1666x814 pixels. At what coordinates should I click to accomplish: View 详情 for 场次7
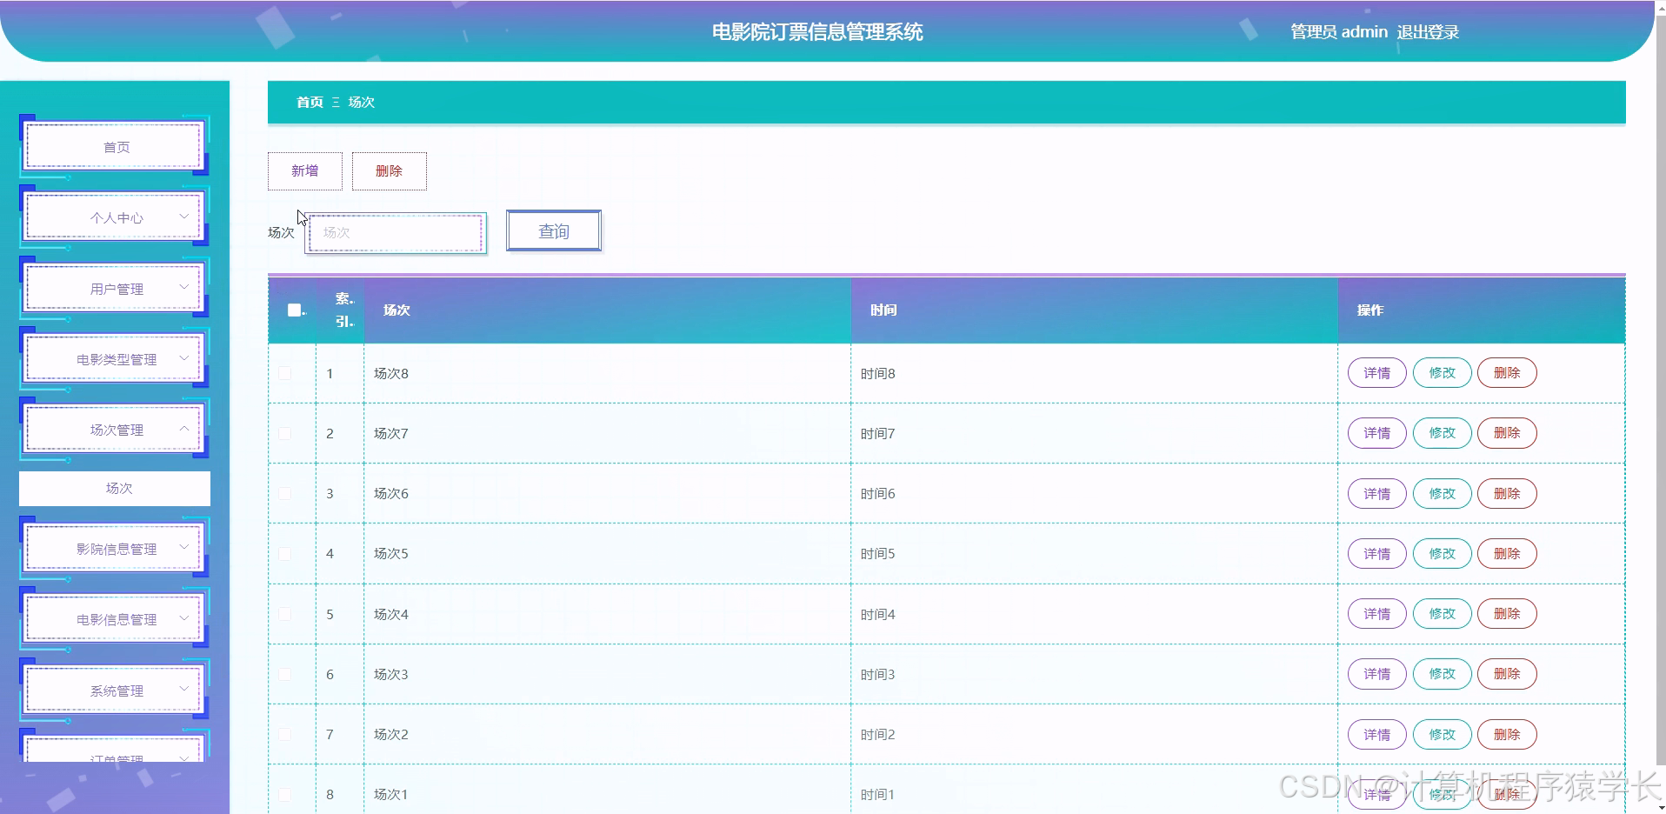(1377, 433)
